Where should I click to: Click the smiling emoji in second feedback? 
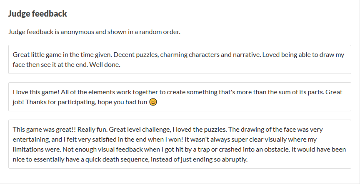click(x=153, y=102)
